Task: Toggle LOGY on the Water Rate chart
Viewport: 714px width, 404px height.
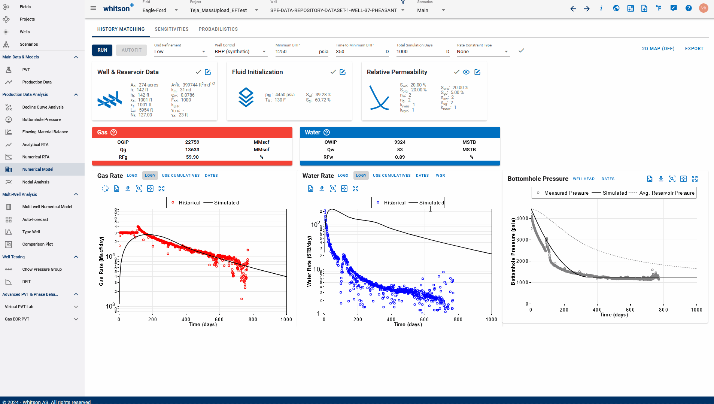Action: click(361, 176)
